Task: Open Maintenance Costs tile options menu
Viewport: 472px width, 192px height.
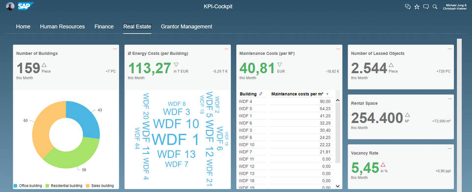Action: click(338, 49)
